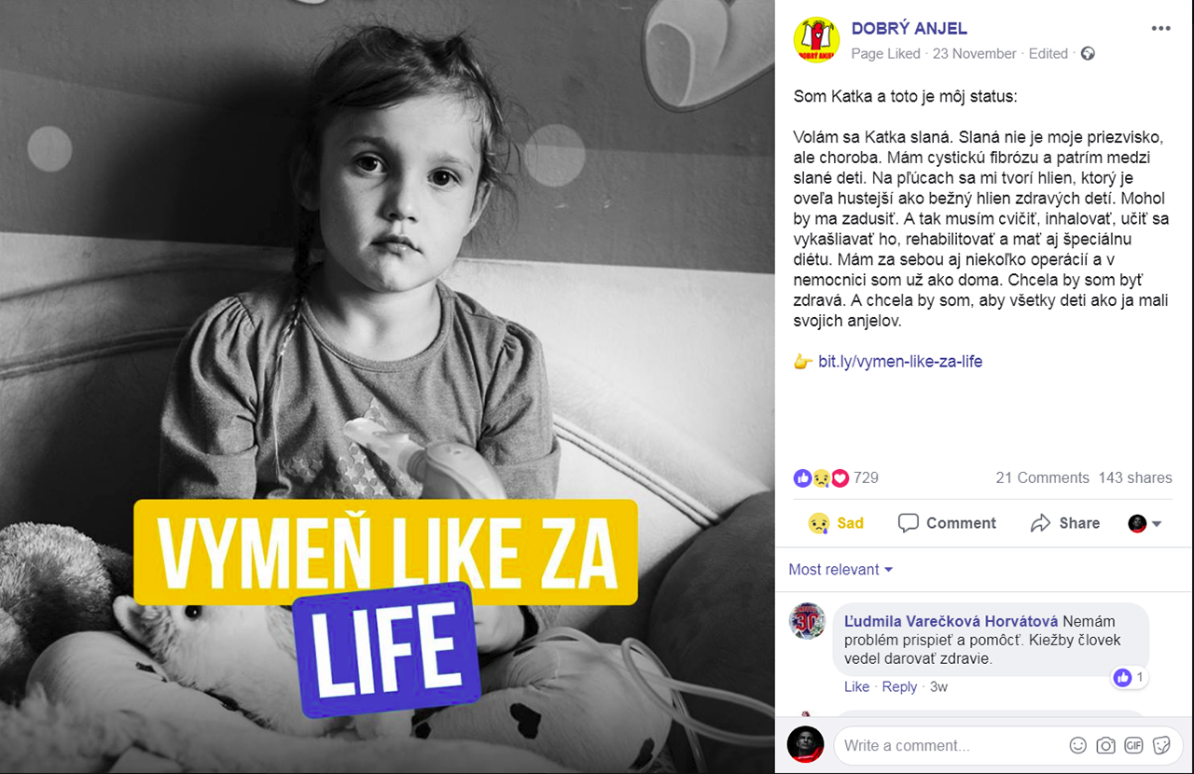Toggle the Sad reaction on the post
Screen dimensions: 1194x774
click(837, 523)
